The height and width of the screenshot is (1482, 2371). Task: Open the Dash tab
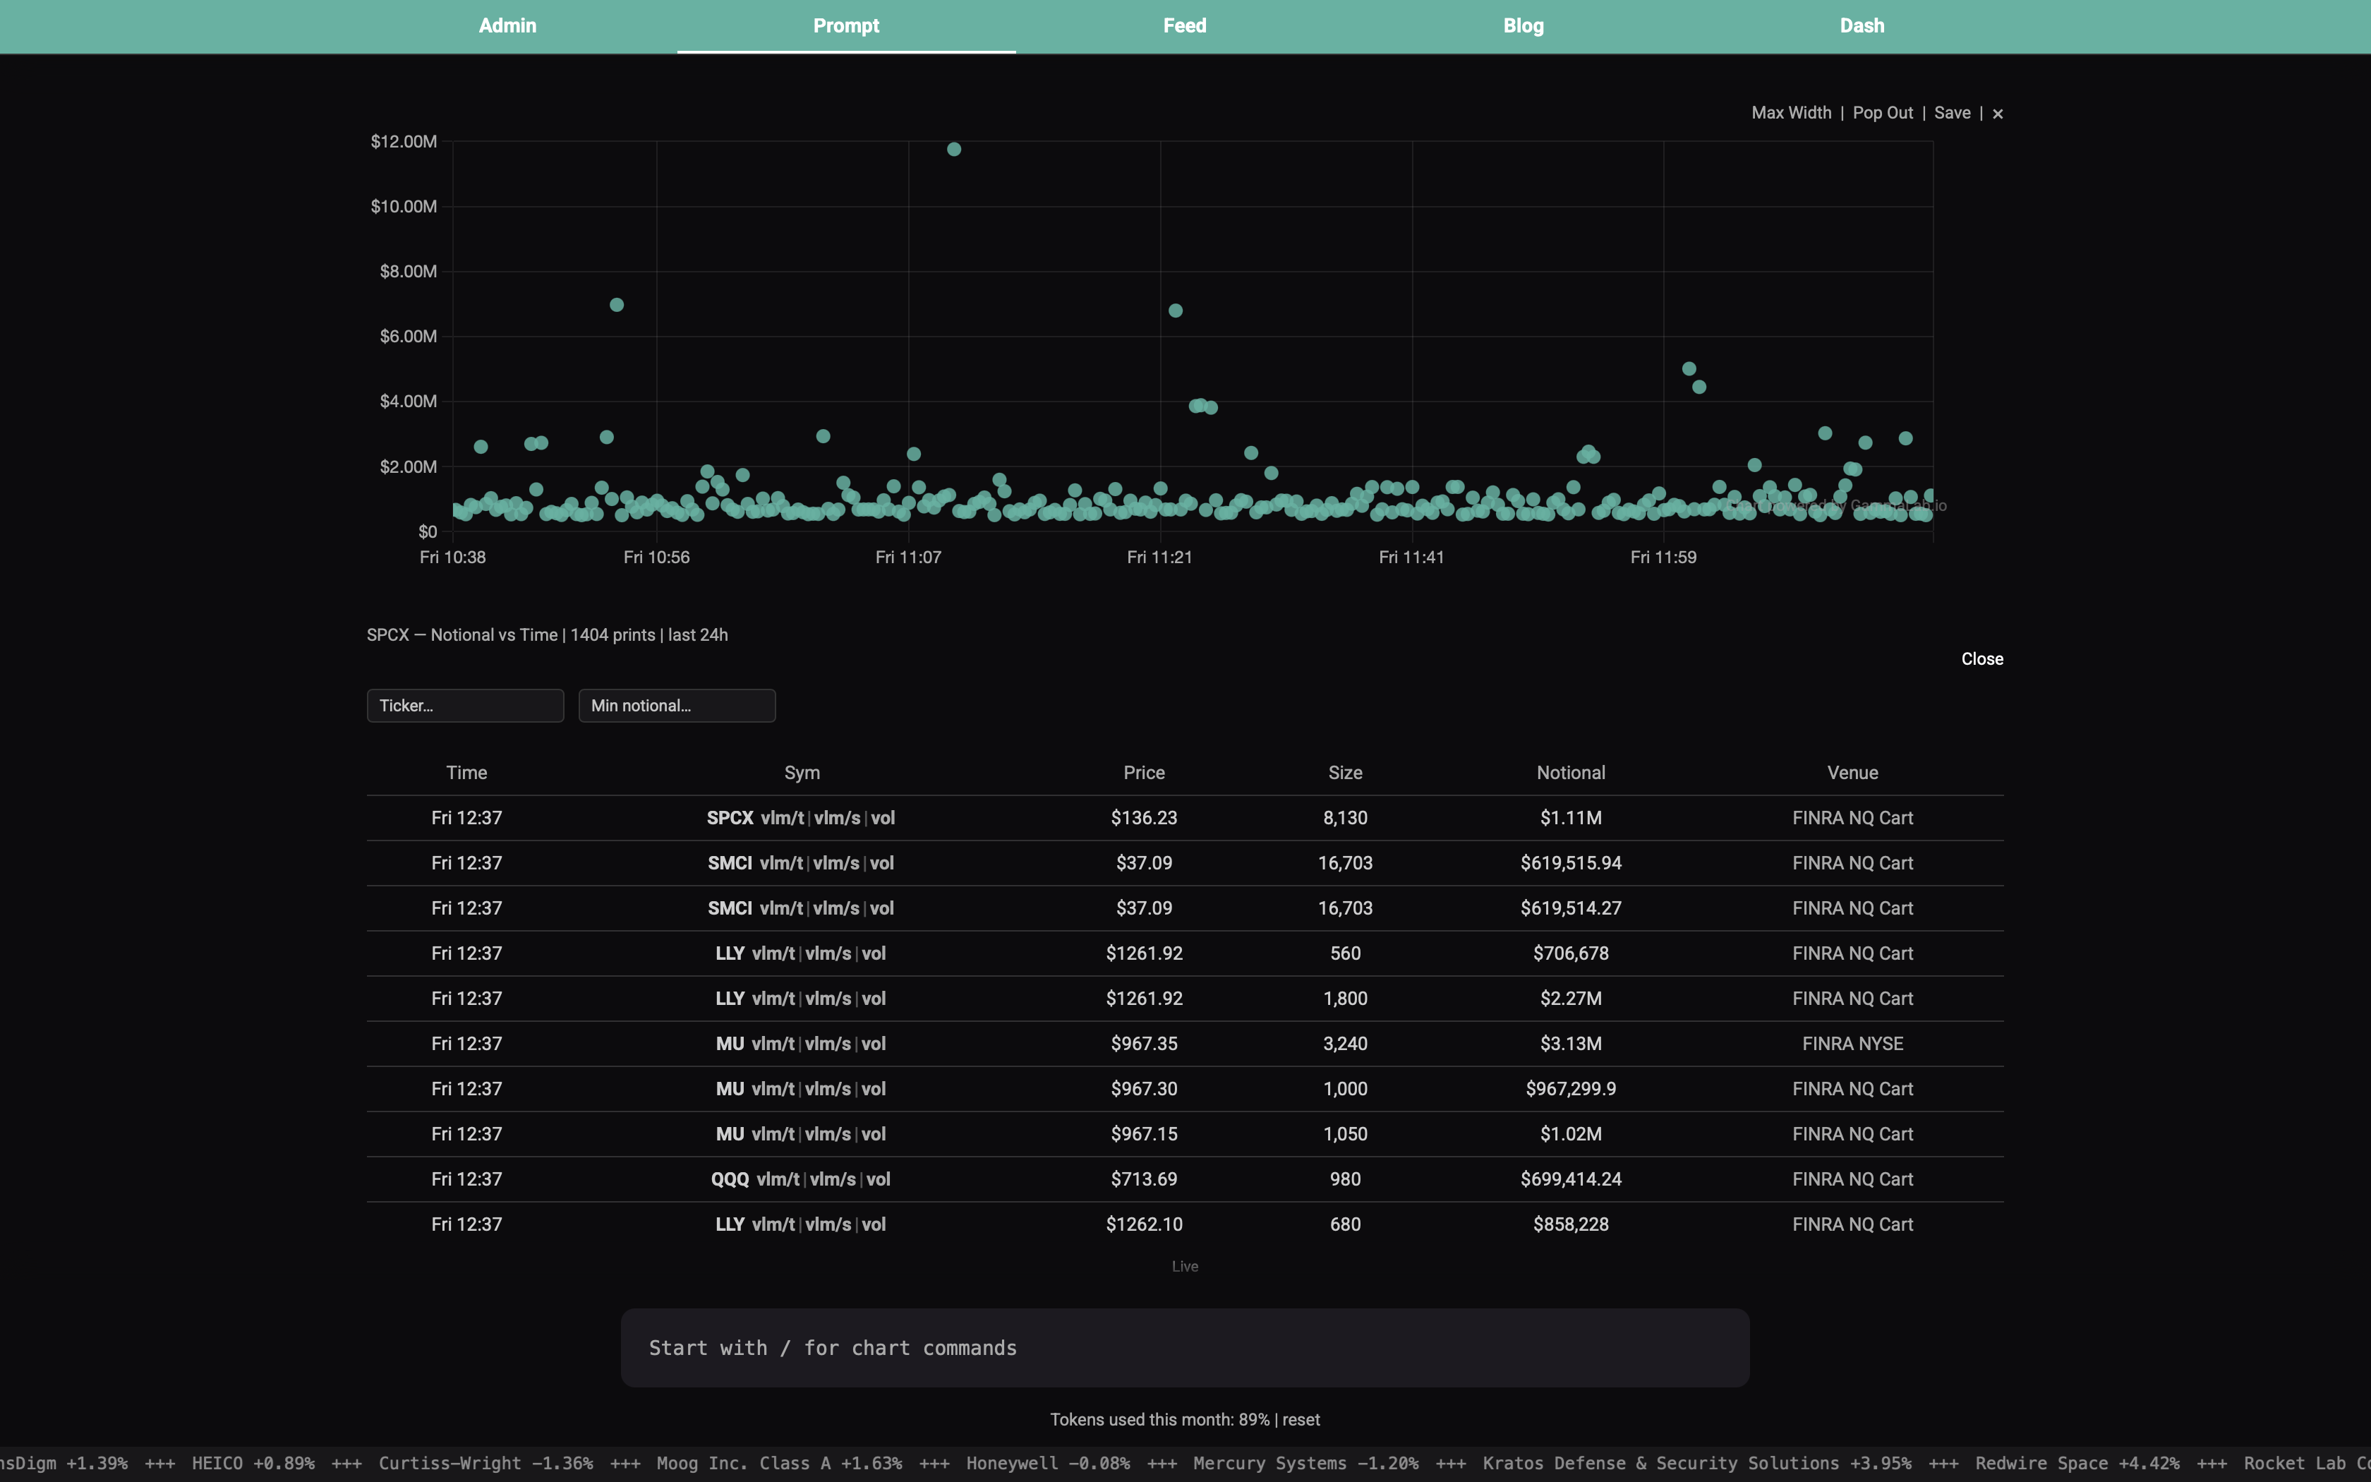pyautogui.click(x=1862, y=25)
